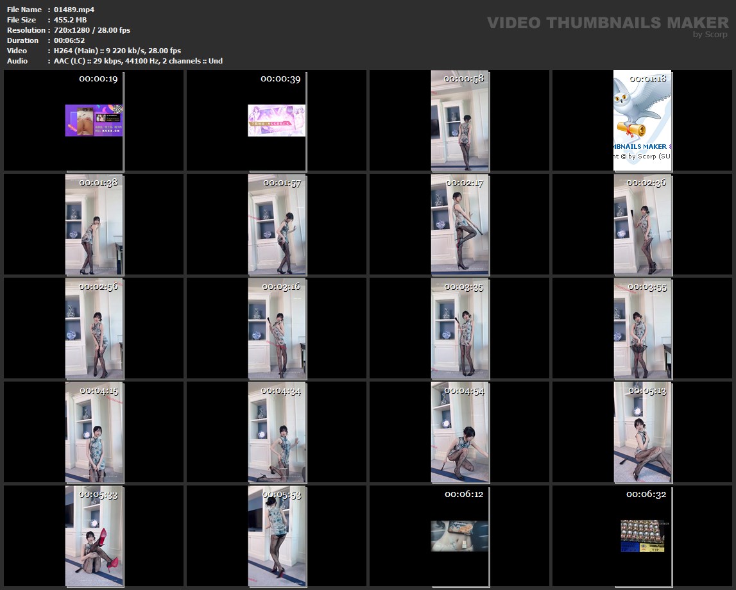Screen dimensions: 736x590
Task: Select the thumbnail stamped 00:04:15
Action: (x=94, y=433)
